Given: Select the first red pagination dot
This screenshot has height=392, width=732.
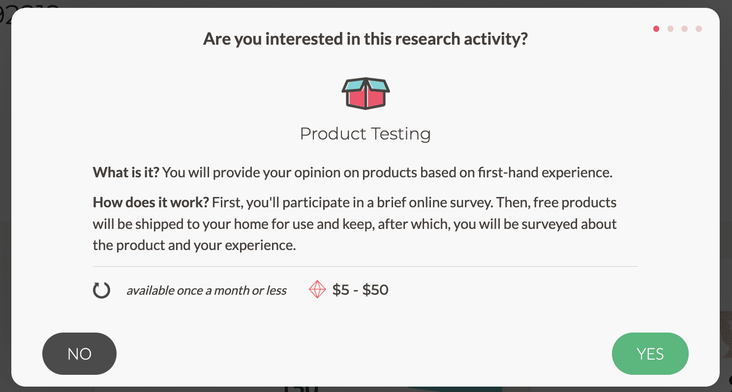Looking at the screenshot, I should pos(656,28).
